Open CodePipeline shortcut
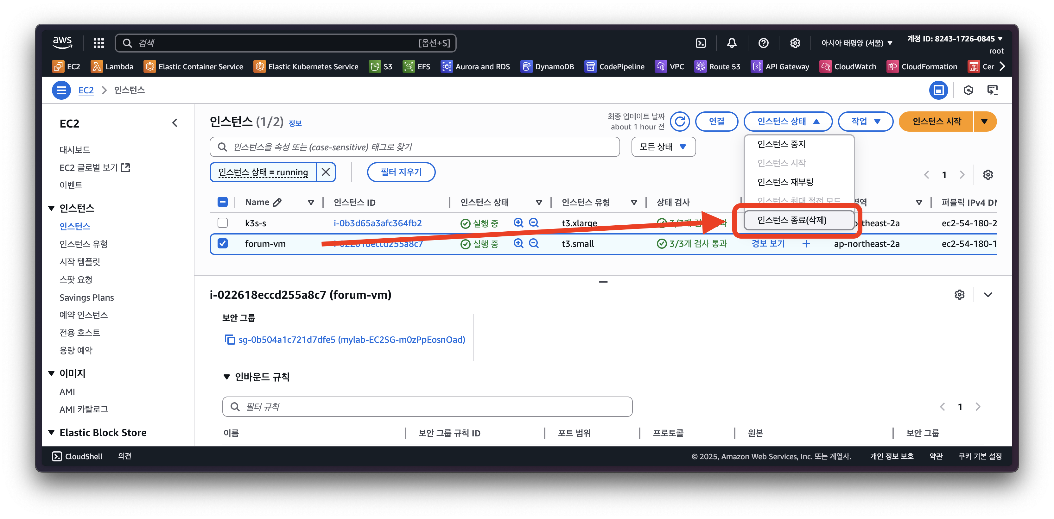This screenshot has width=1054, height=519. tap(614, 66)
